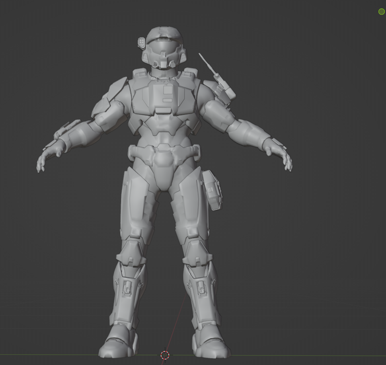Select the small device beside the helmet

coord(142,43)
